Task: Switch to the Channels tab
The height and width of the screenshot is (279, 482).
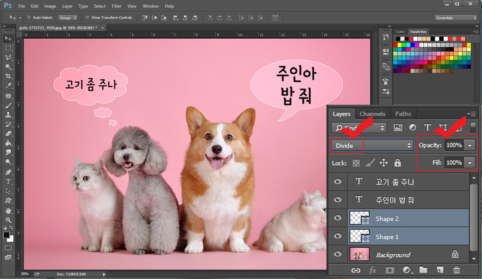Action: tap(372, 113)
